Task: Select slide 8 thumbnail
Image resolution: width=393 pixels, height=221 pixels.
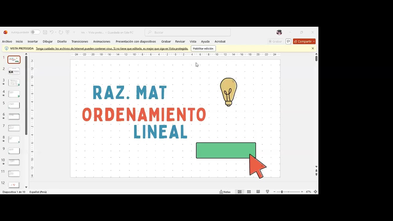Action: pyautogui.click(x=14, y=139)
